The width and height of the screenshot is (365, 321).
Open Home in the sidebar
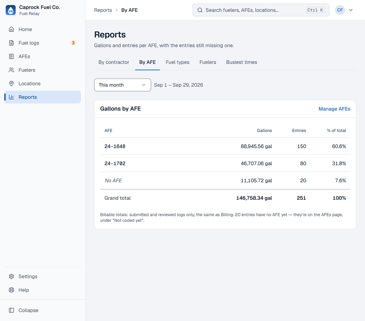[x=43, y=29]
